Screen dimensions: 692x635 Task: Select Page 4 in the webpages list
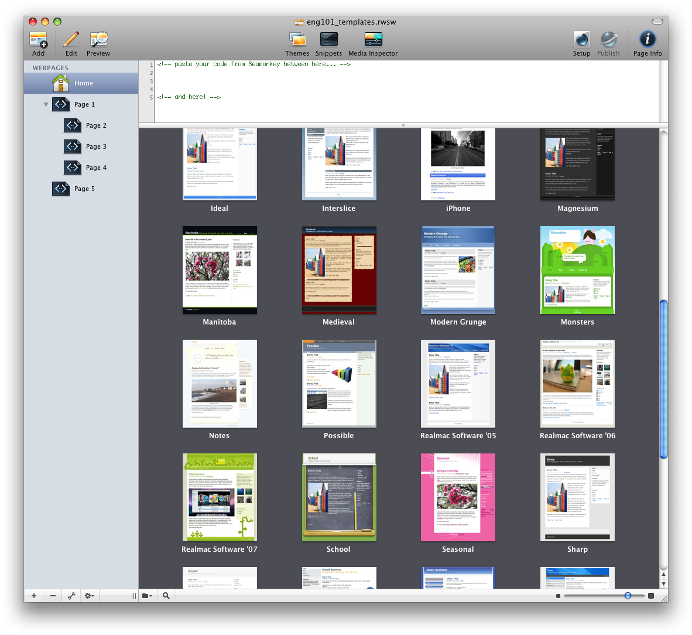pyautogui.click(x=81, y=168)
